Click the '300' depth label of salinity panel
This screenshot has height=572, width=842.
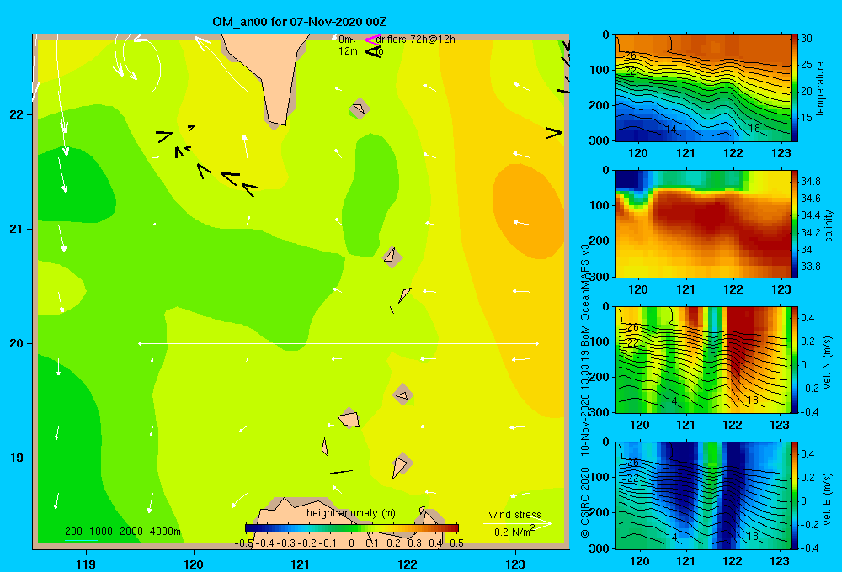click(600, 277)
